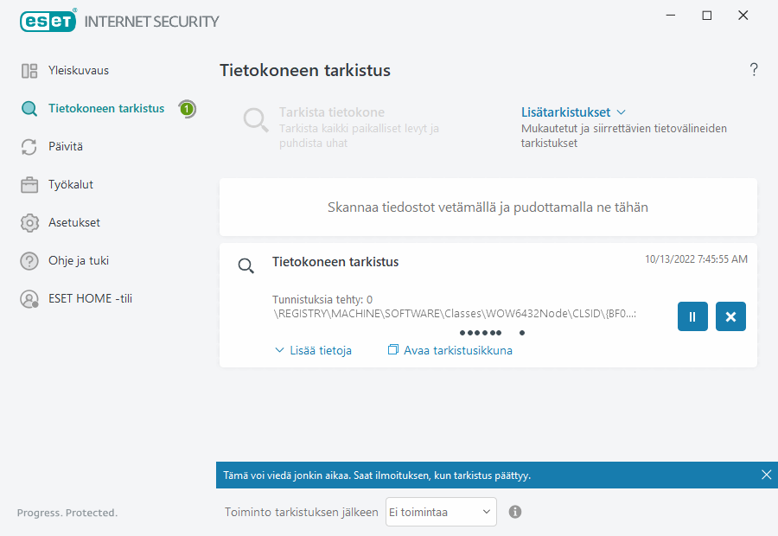The width and height of the screenshot is (778, 536).
Task: Stop the scan with the X button
Action: [x=730, y=316]
